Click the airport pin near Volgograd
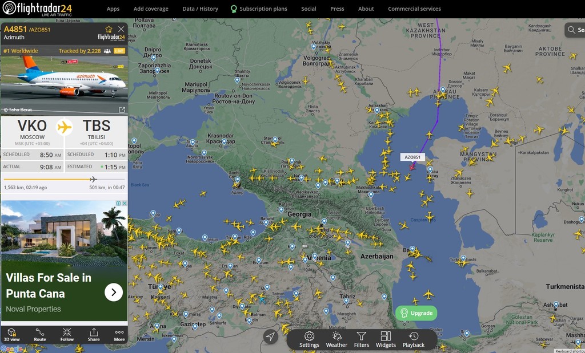 [314, 47]
